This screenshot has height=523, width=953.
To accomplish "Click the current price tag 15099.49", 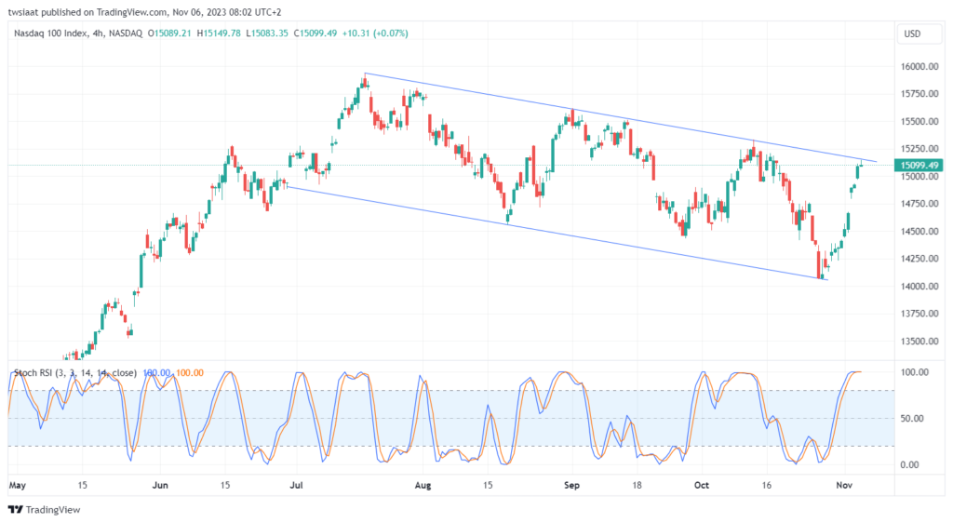I will (x=919, y=166).
